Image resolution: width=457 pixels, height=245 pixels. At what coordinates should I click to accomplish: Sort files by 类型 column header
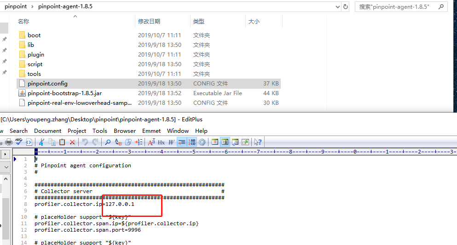[199, 21]
